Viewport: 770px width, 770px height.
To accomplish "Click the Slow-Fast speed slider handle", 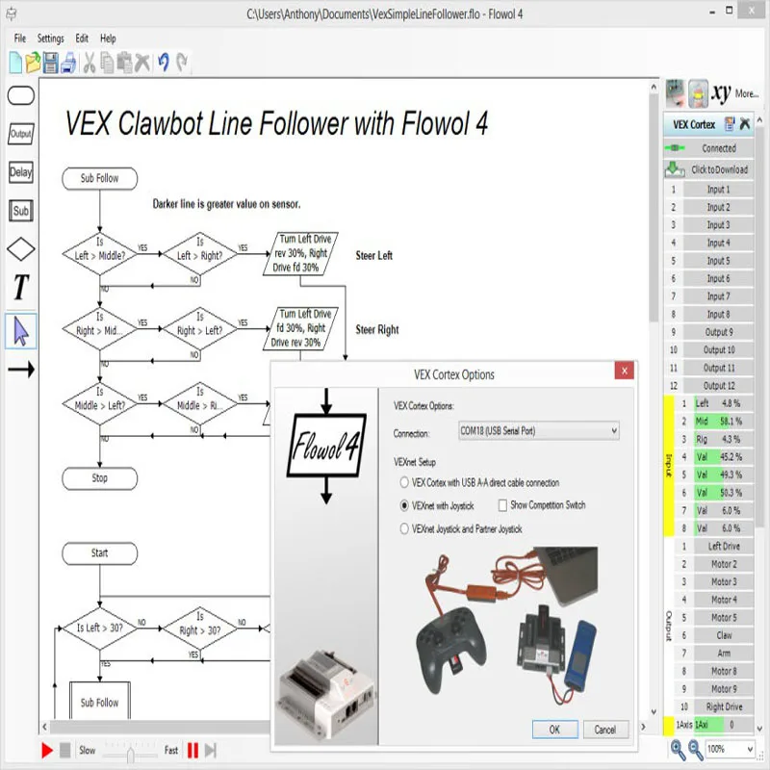I will pos(131,755).
